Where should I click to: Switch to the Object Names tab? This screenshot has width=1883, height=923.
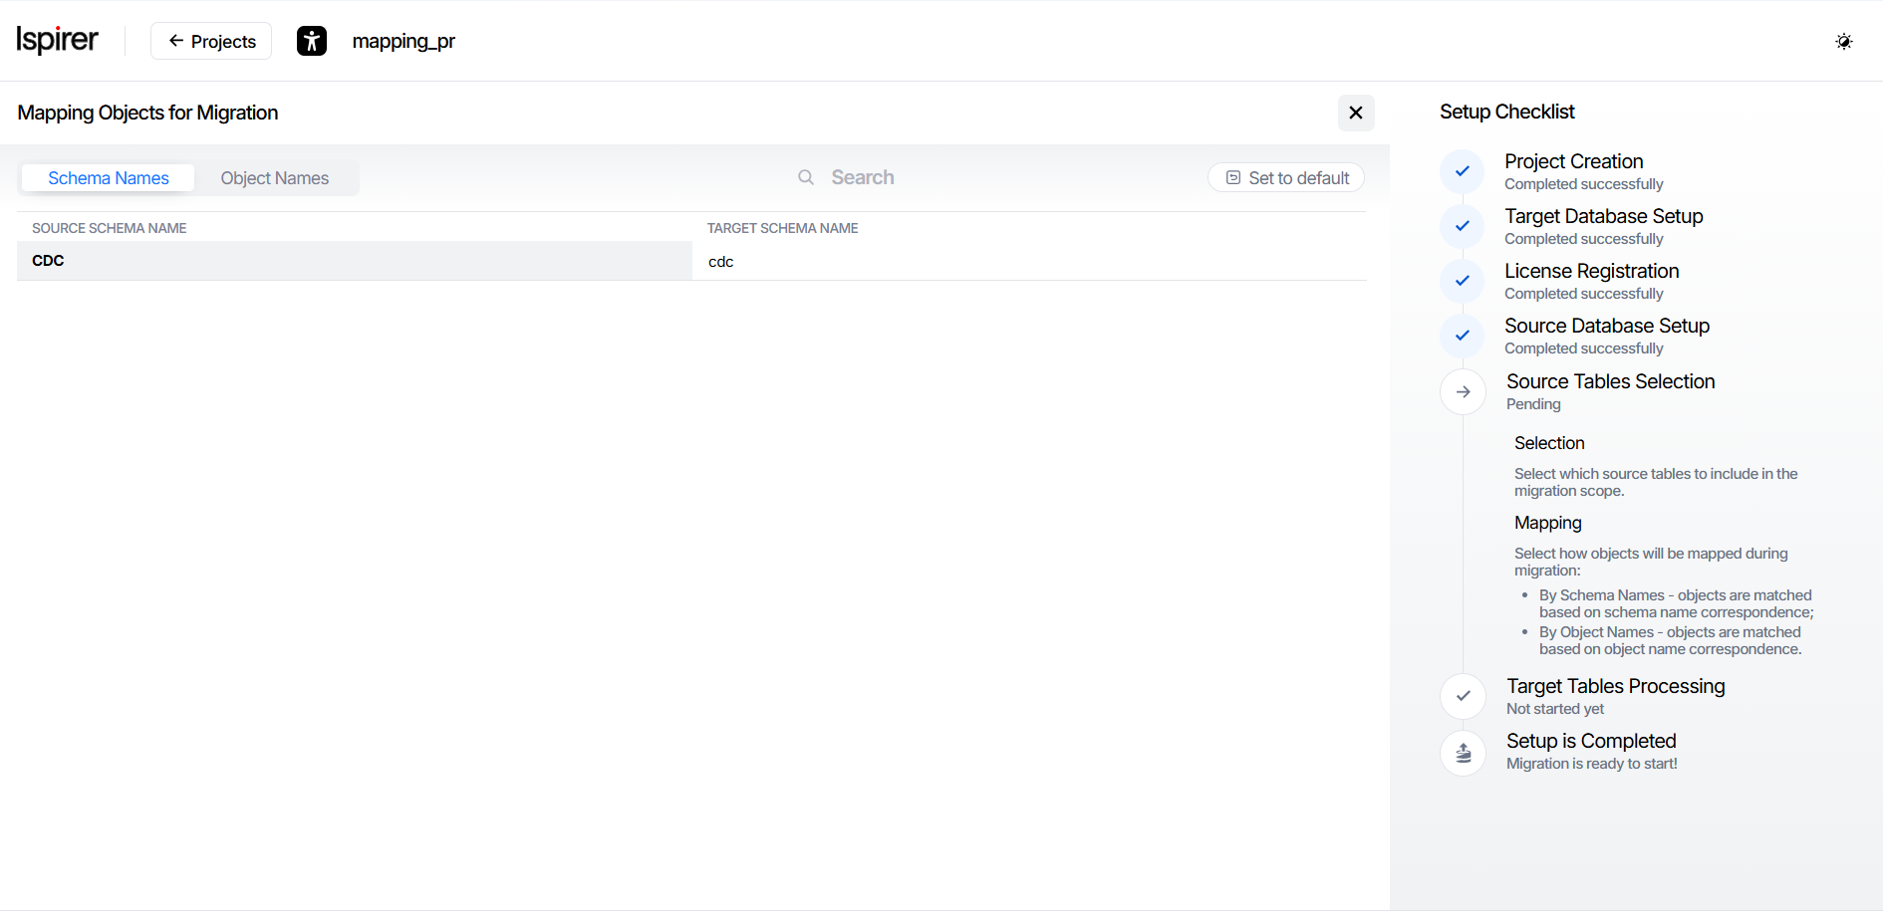pyautogui.click(x=274, y=178)
